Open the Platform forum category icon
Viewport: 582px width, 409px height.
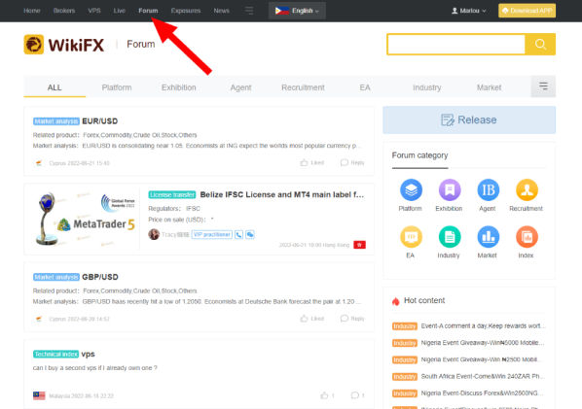pyautogui.click(x=411, y=190)
